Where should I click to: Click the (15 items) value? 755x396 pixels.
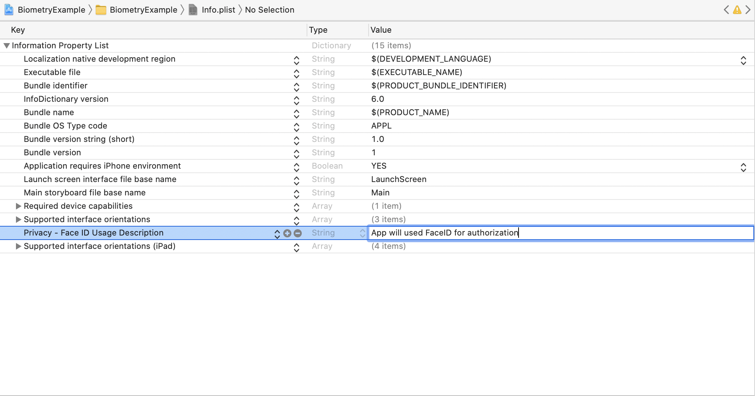[x=391, y=46]
